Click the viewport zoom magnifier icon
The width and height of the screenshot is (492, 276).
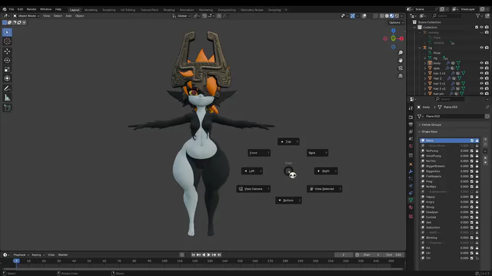[x=400, y=52]
